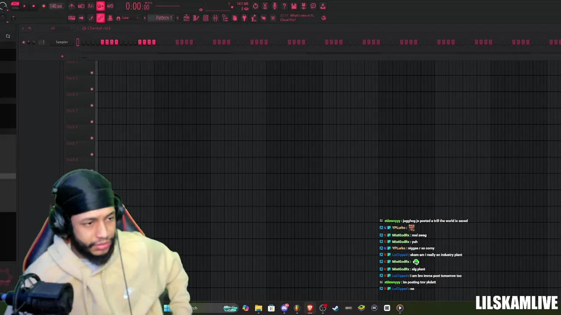Open Brave browser from taskbar
This screenshot has width=561, height=315.
[310, 308]
